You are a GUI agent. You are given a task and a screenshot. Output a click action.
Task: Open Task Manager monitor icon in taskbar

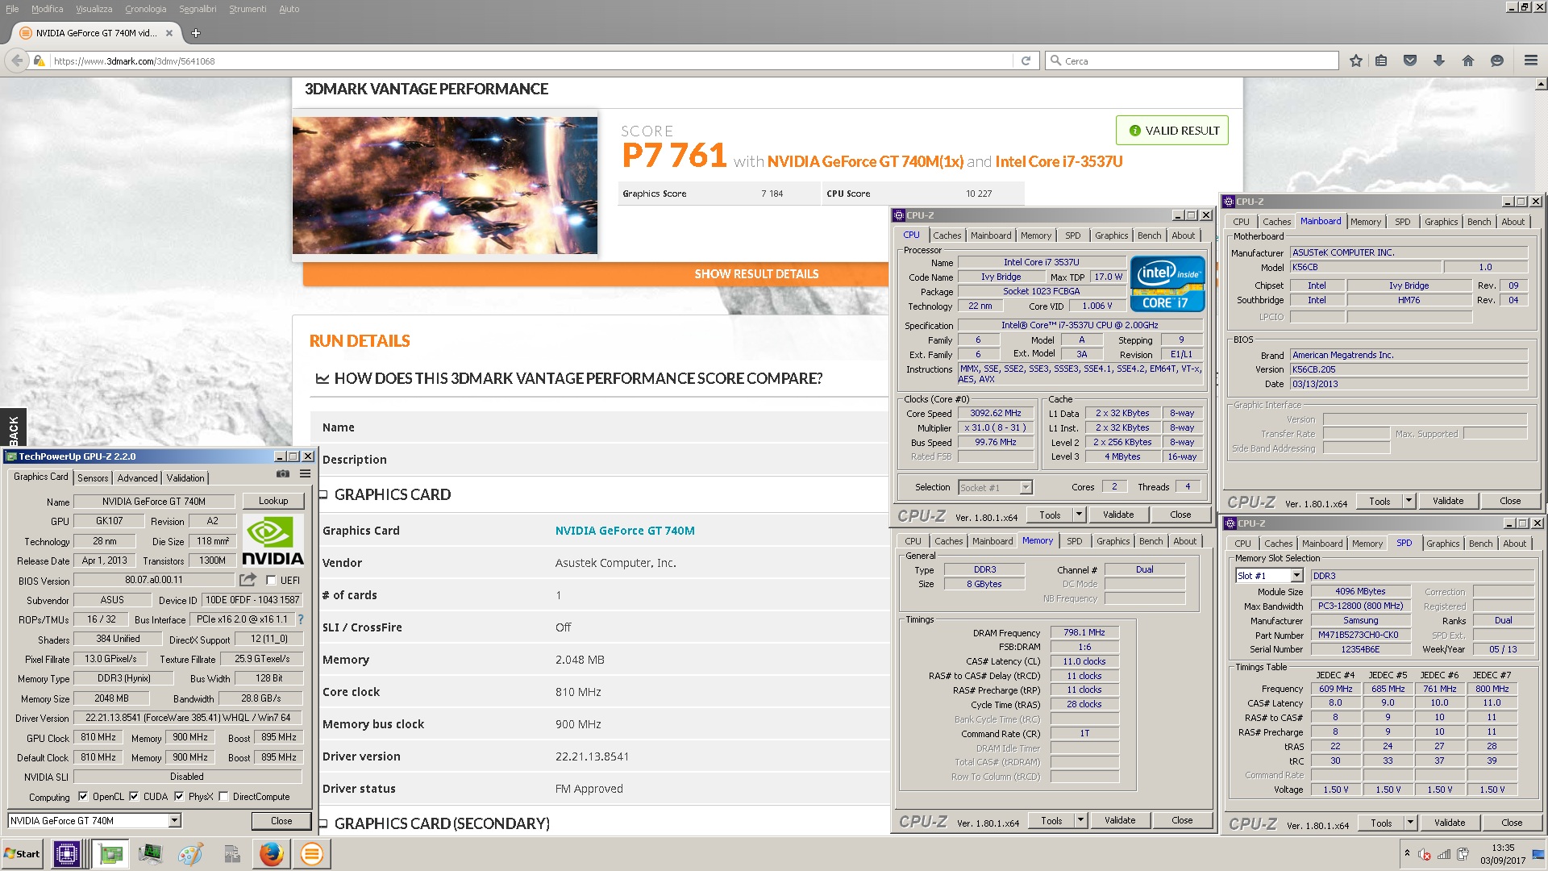click(x=150, y=853)
